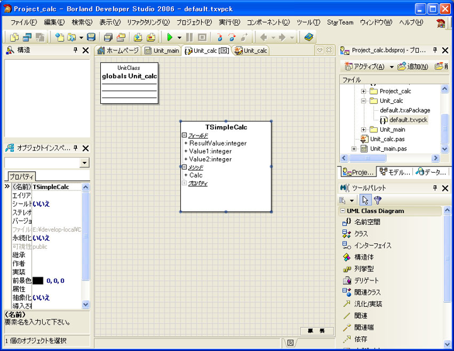The height and width of the screenshot is (351, 454).
Task: Open the リファクタリング menu
Action: pos(148,22)
